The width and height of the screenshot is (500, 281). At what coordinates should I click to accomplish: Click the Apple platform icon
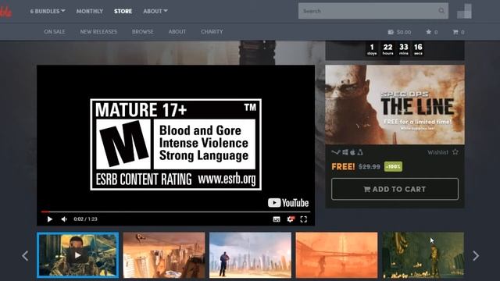click(x=352, y=152)
